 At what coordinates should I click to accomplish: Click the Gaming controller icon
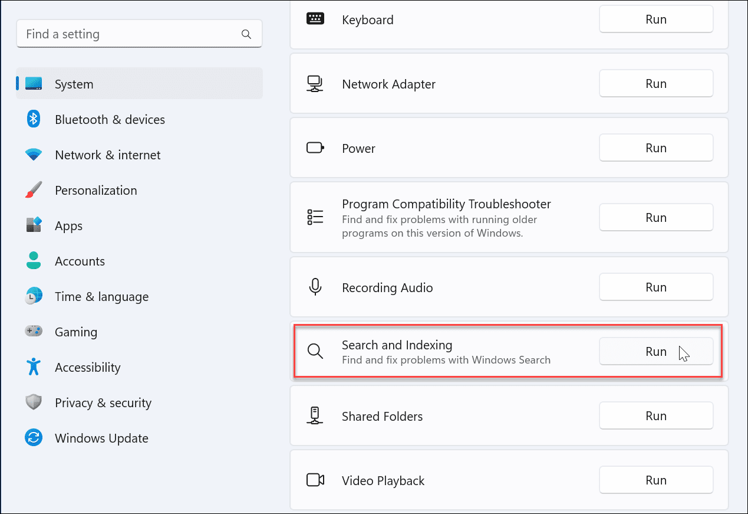click(x=34, y=332)
